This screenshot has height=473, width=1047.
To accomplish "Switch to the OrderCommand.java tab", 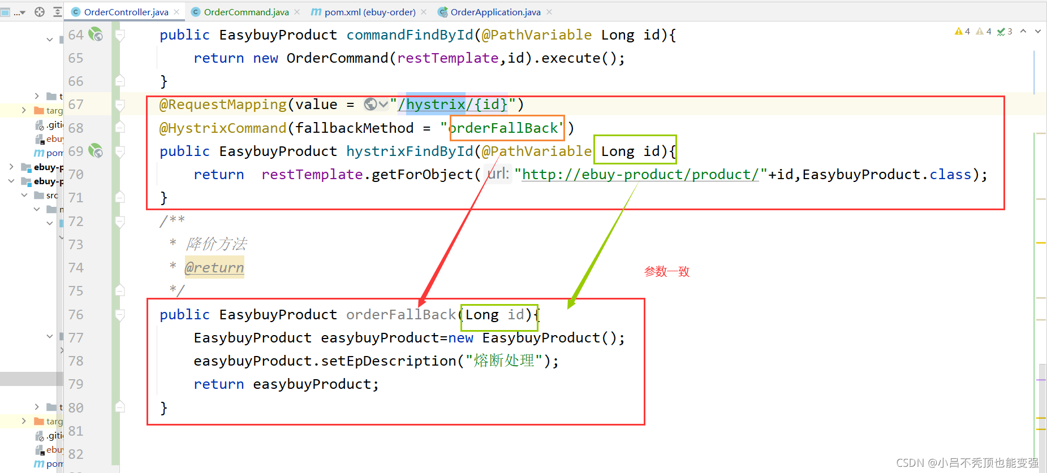I will point(246,12).
